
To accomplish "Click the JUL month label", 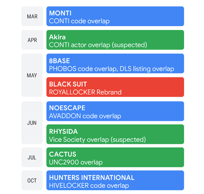I will (32, 157).
